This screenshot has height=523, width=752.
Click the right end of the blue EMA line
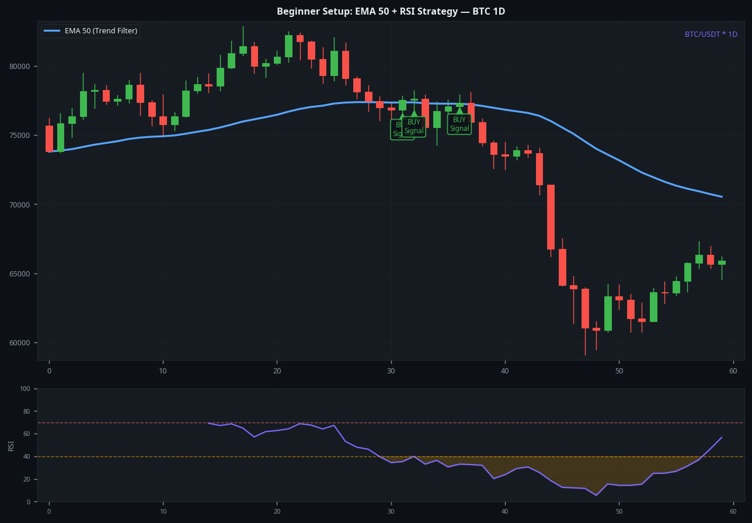tap(722, 197)
